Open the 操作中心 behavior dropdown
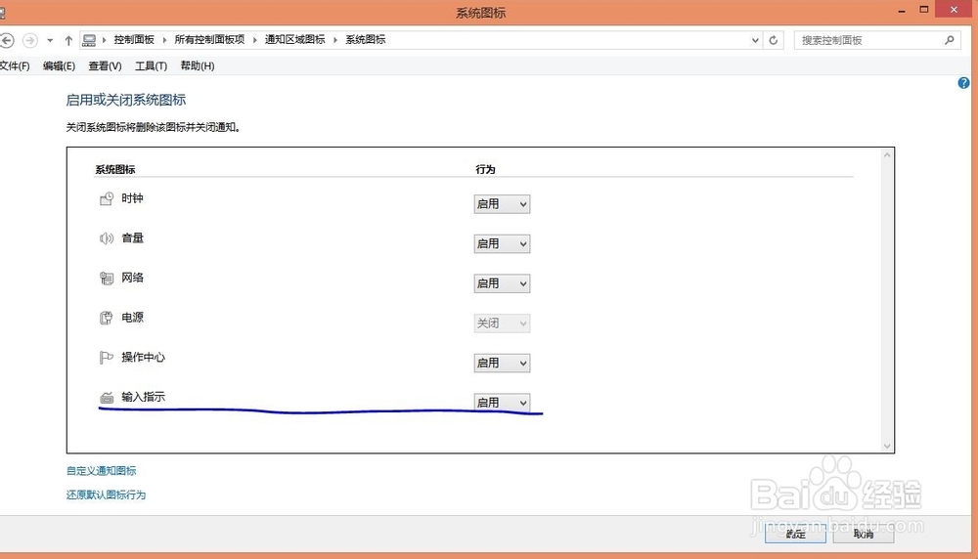978x559 pixels. tap(502, 364)
